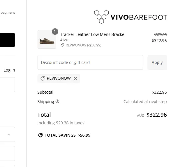Click the input field below Log in
The height and width of the screenshot is (167, 178).
(x=8, y=84)
